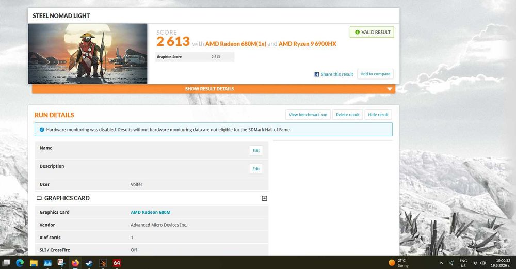Show hidden system tray icons
Image resolution: width=516 pixels, height=269 pixels.
pos(441,263)
